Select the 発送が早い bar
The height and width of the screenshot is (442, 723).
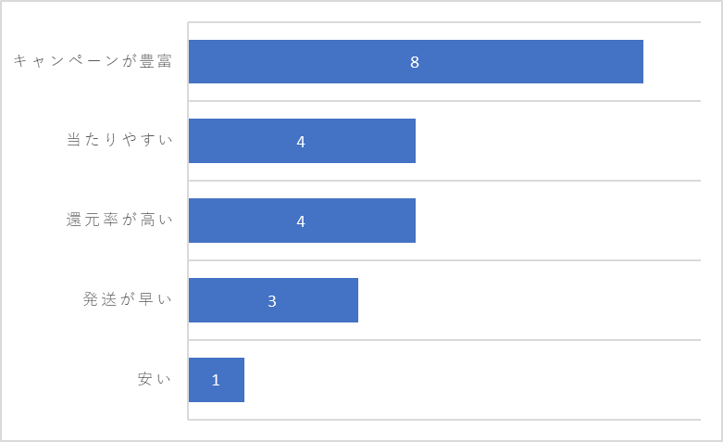pyautogui.click(x=273, y=300)
